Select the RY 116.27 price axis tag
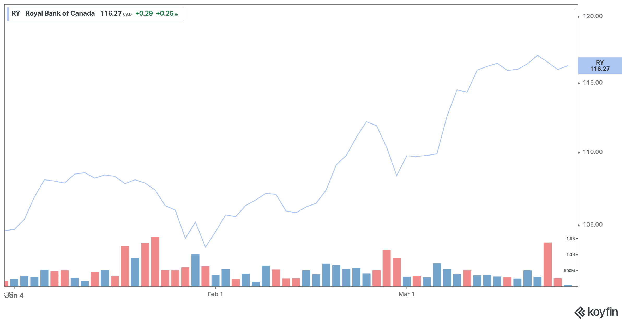 [x=600, y=66]
